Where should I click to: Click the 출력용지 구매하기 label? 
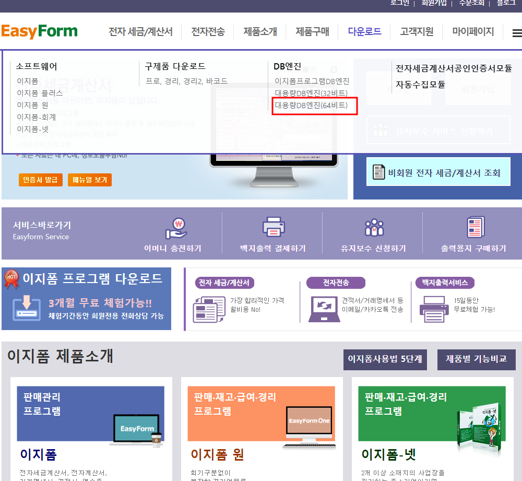click(x=474, y=249)
